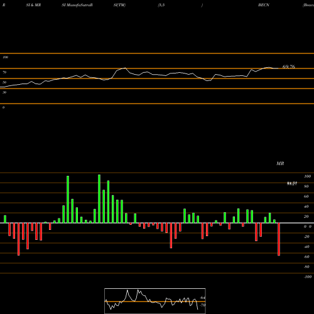This screenshot has height=314, width=314.
Task: Click the MR axis label 40
Action: (306, 207)
